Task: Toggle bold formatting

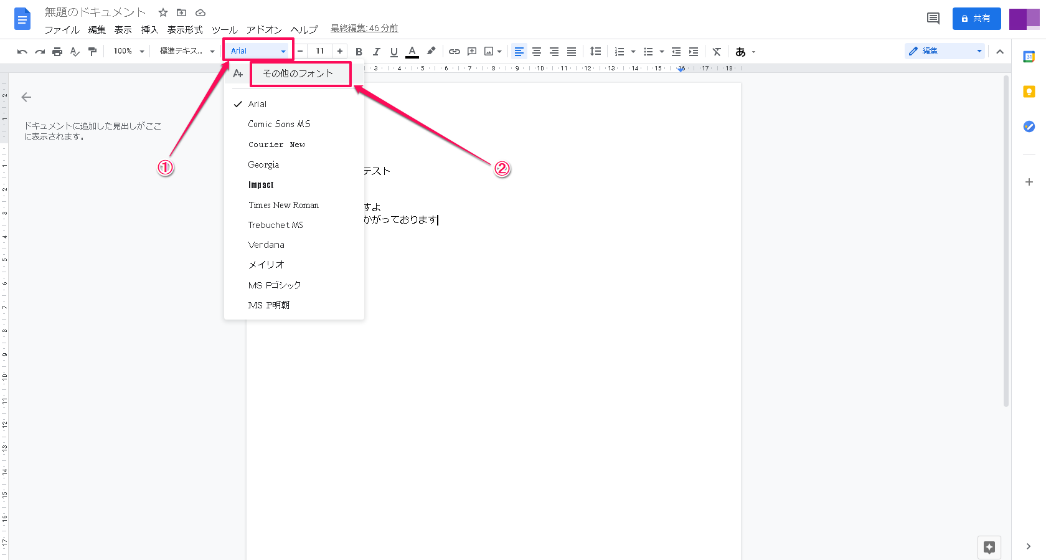Action: click(359, 52)
